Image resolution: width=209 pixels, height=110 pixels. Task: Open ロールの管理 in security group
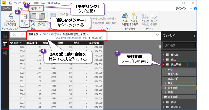tap(125, 20)
